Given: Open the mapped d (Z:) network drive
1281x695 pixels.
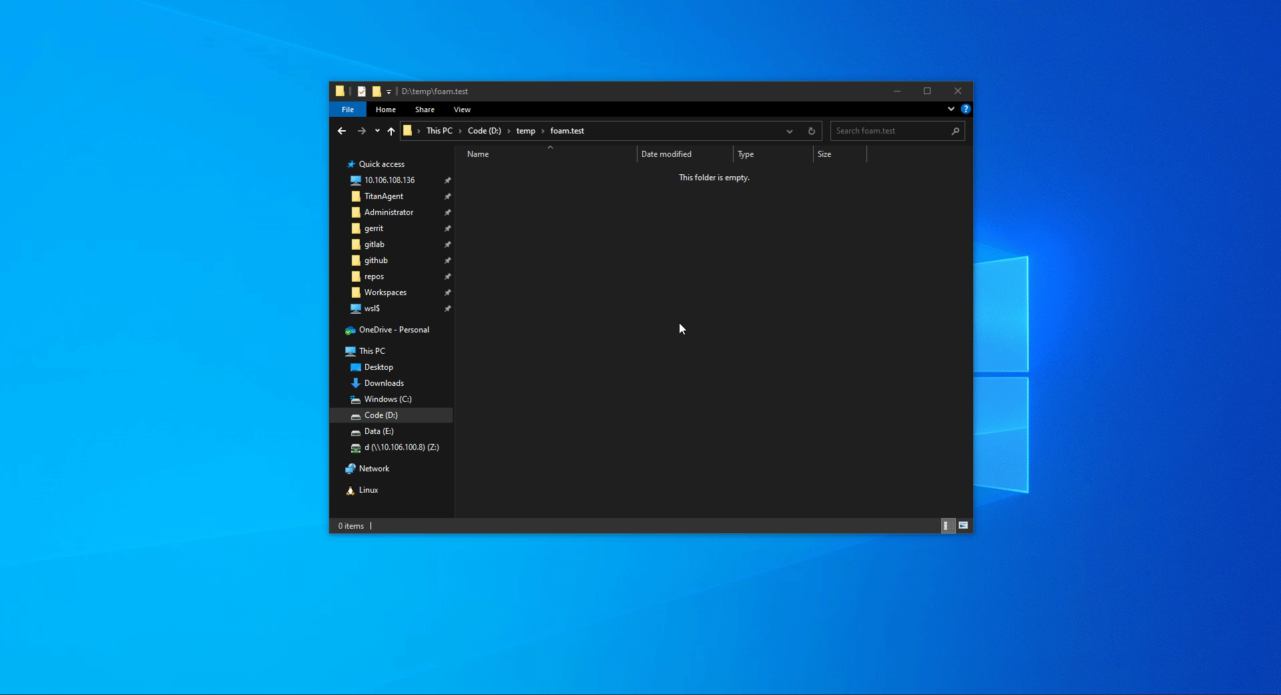Looking at the screenshot, I should [401, 447].
